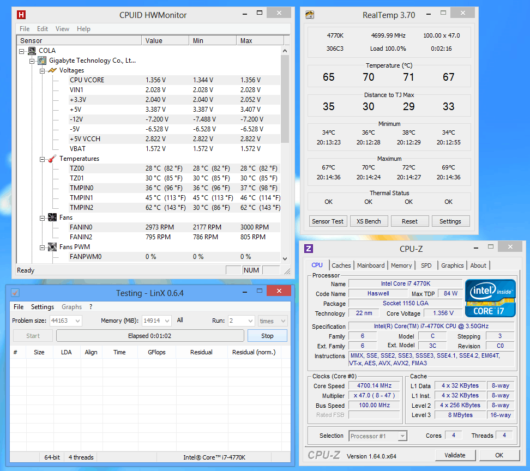Collapse the Voltages tree node
Viewport: 530px width, 471px height.
pos(42,70)
